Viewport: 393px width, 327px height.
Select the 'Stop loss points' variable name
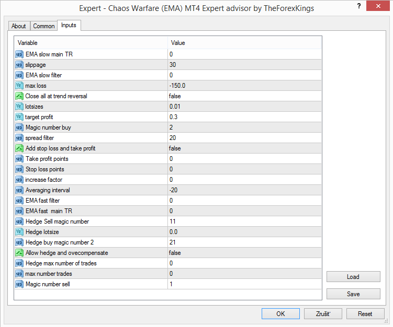(45, 169)
